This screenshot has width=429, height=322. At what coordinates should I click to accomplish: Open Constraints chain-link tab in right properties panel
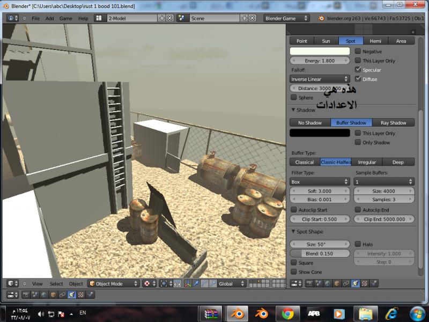(346, 283)
